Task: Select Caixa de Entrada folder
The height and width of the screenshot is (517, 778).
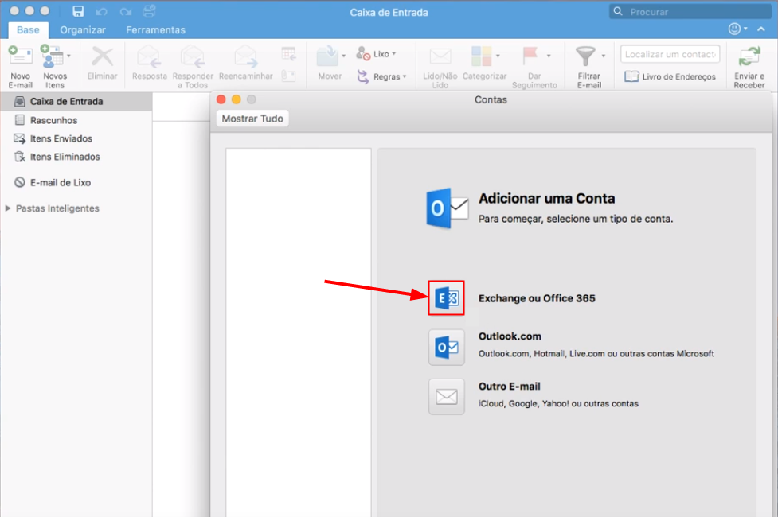Action: [x=76, y=102]
